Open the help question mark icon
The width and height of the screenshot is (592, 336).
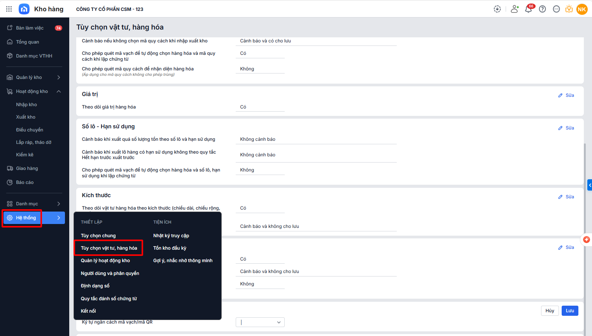542,9
